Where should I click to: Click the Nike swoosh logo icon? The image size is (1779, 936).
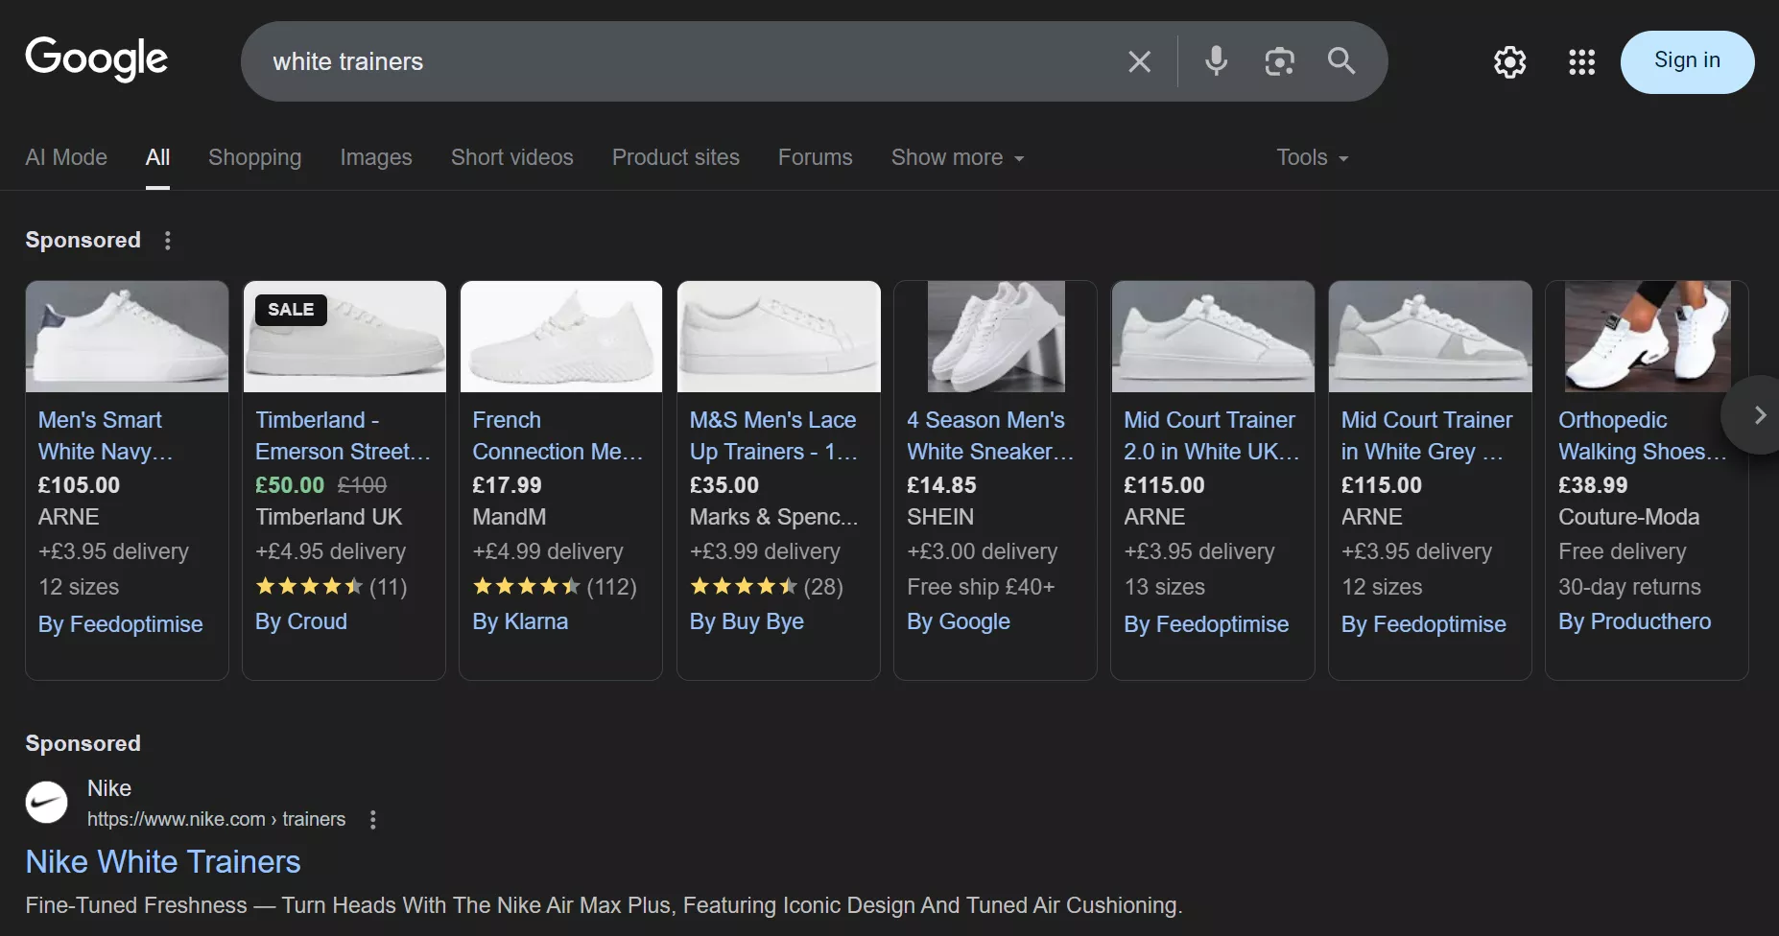(x=46, y=803)
